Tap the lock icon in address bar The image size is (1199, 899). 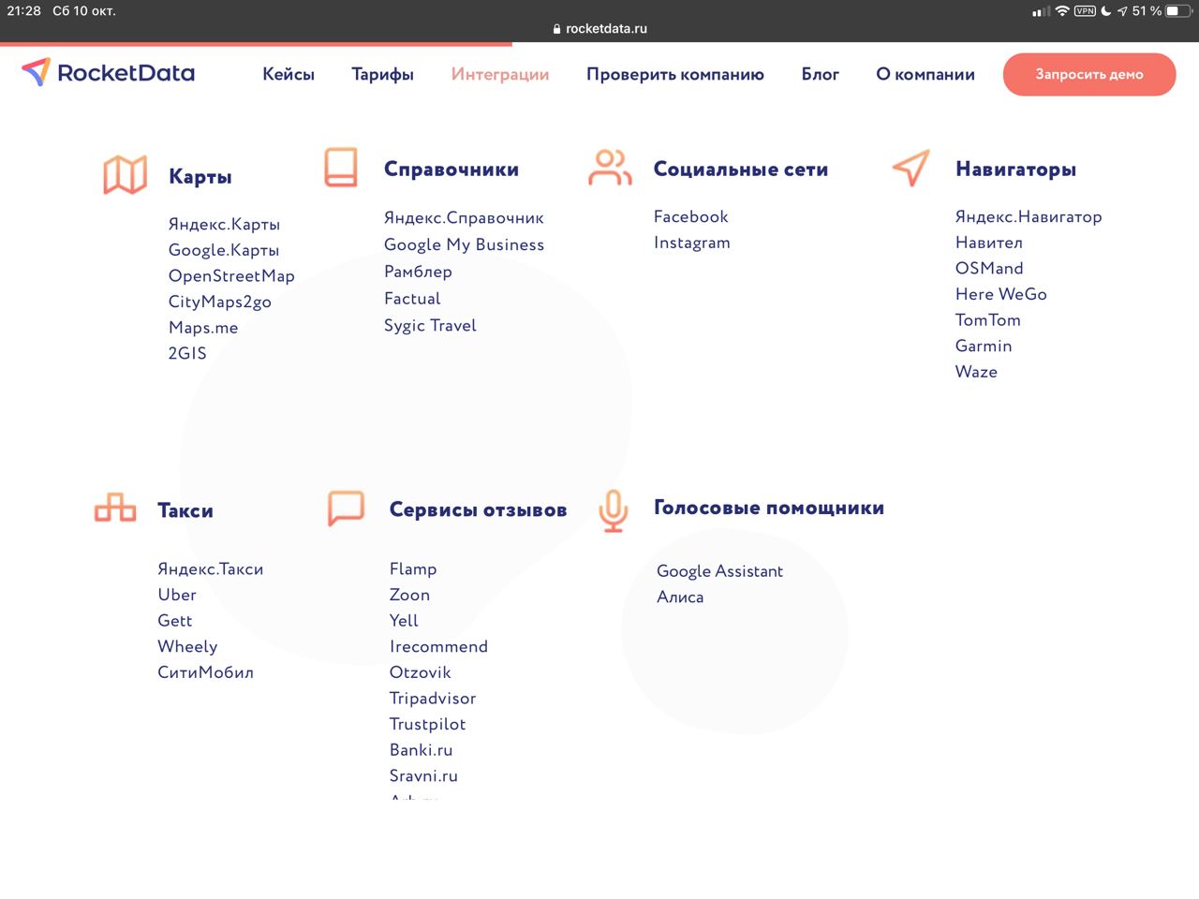[x=556, y=29]
